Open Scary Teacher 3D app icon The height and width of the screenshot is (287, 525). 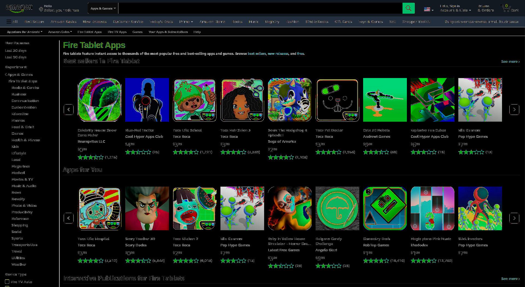pos(147,208)
